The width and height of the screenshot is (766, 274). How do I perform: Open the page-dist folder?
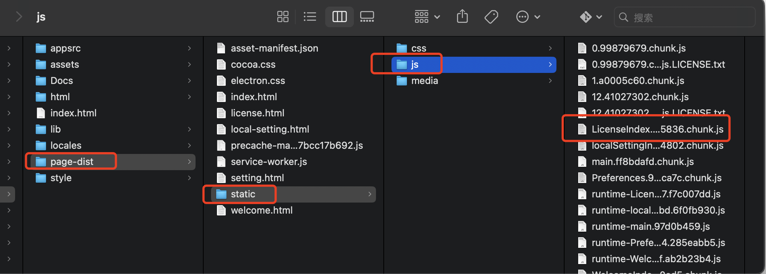coord(72,162)
